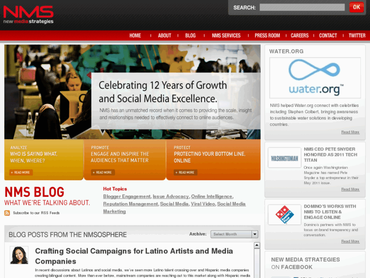Image resolution: width=370 pixels, height=278 pixels.
Task: Open the Press Room menu item
Action: (x=267, y=36)
